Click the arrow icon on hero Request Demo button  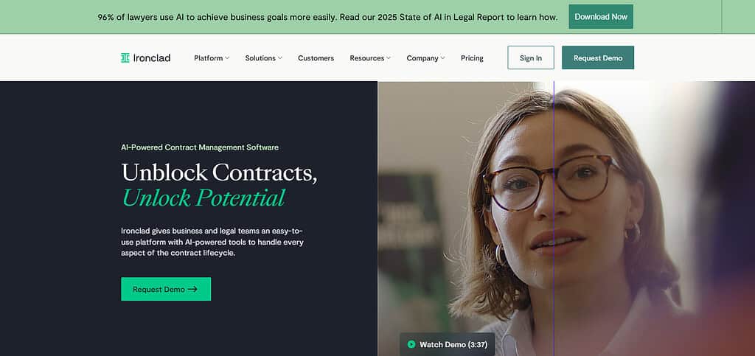click(x=192, y=289)
